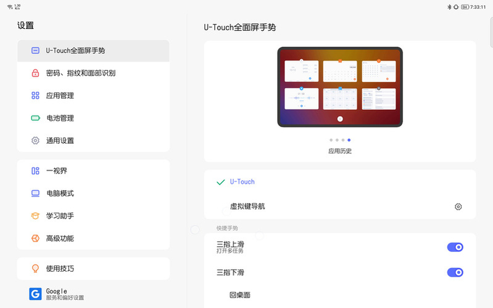Click the 学习助手 graduation cap icon

click(35, 216)
